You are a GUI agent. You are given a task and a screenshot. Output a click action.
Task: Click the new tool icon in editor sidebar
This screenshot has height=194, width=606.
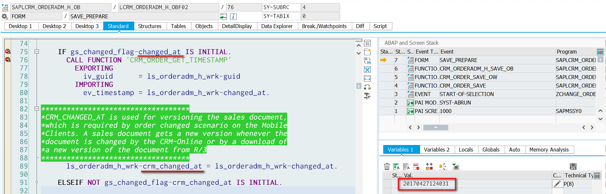click(x=367, y=52)
